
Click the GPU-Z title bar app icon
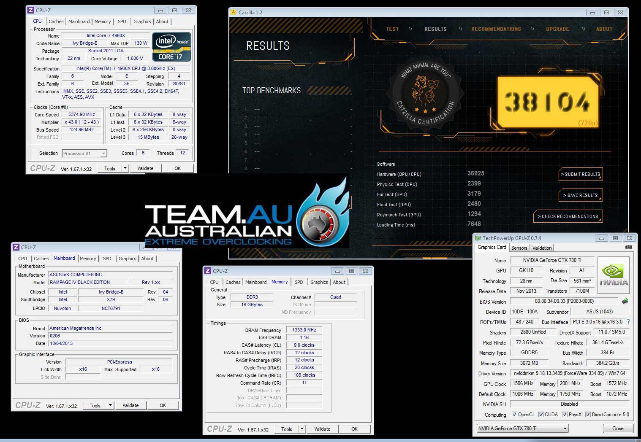478,238
